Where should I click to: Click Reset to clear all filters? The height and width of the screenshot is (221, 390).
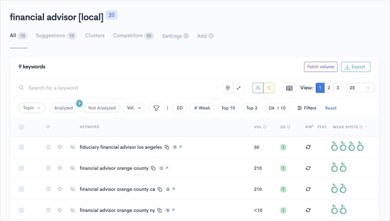click(x=330, y=108)
